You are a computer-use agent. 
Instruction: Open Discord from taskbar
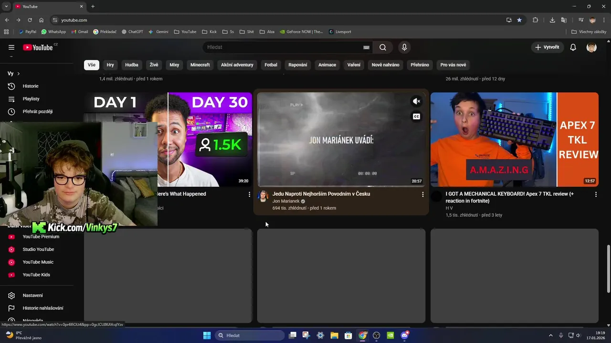pyautogui.click(x=405, y=335)
